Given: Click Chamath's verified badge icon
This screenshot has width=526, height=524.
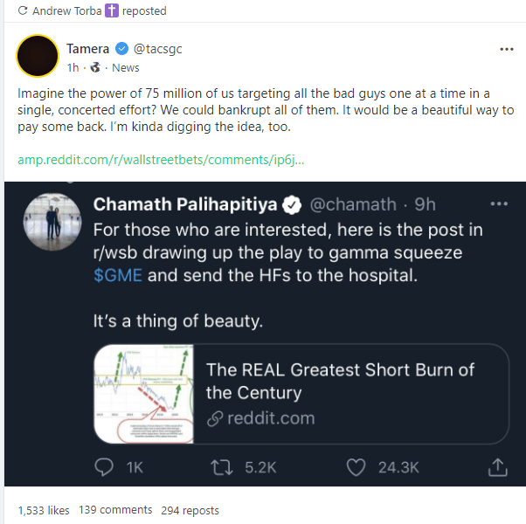Looking at the screenshot, I should pyautogui.click(x=292, y=205).
